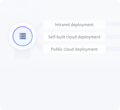Choose Self-built cloud deployment

(x=74, y=37)
